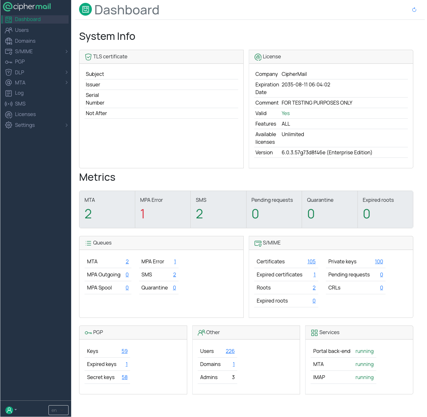Expand the Settings submenu chevron
427x417 pixels.
67,125
